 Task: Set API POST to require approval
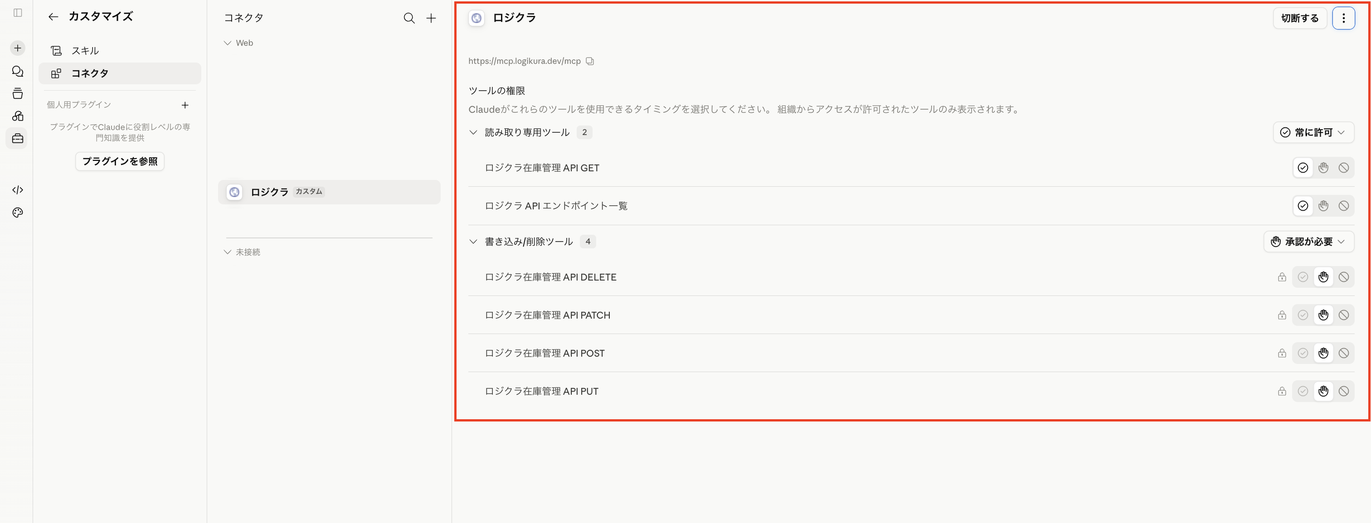point(1324,354)
